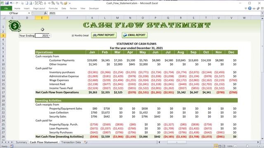The height and width of the screenshot is (148, 264).
Task: Click the formula bar showing 2021
Action: click(154, 13)
